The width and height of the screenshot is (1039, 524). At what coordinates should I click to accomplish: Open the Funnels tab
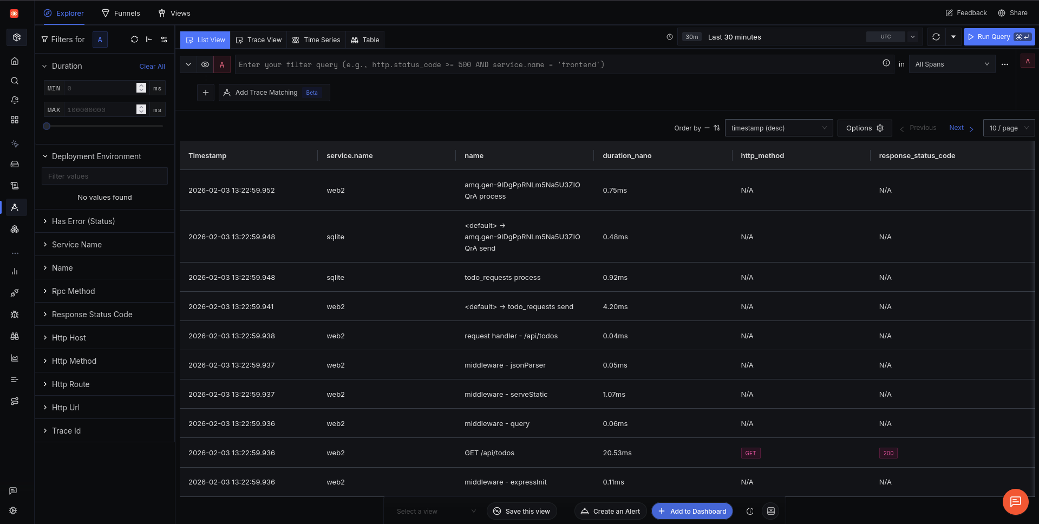(121, 13)
